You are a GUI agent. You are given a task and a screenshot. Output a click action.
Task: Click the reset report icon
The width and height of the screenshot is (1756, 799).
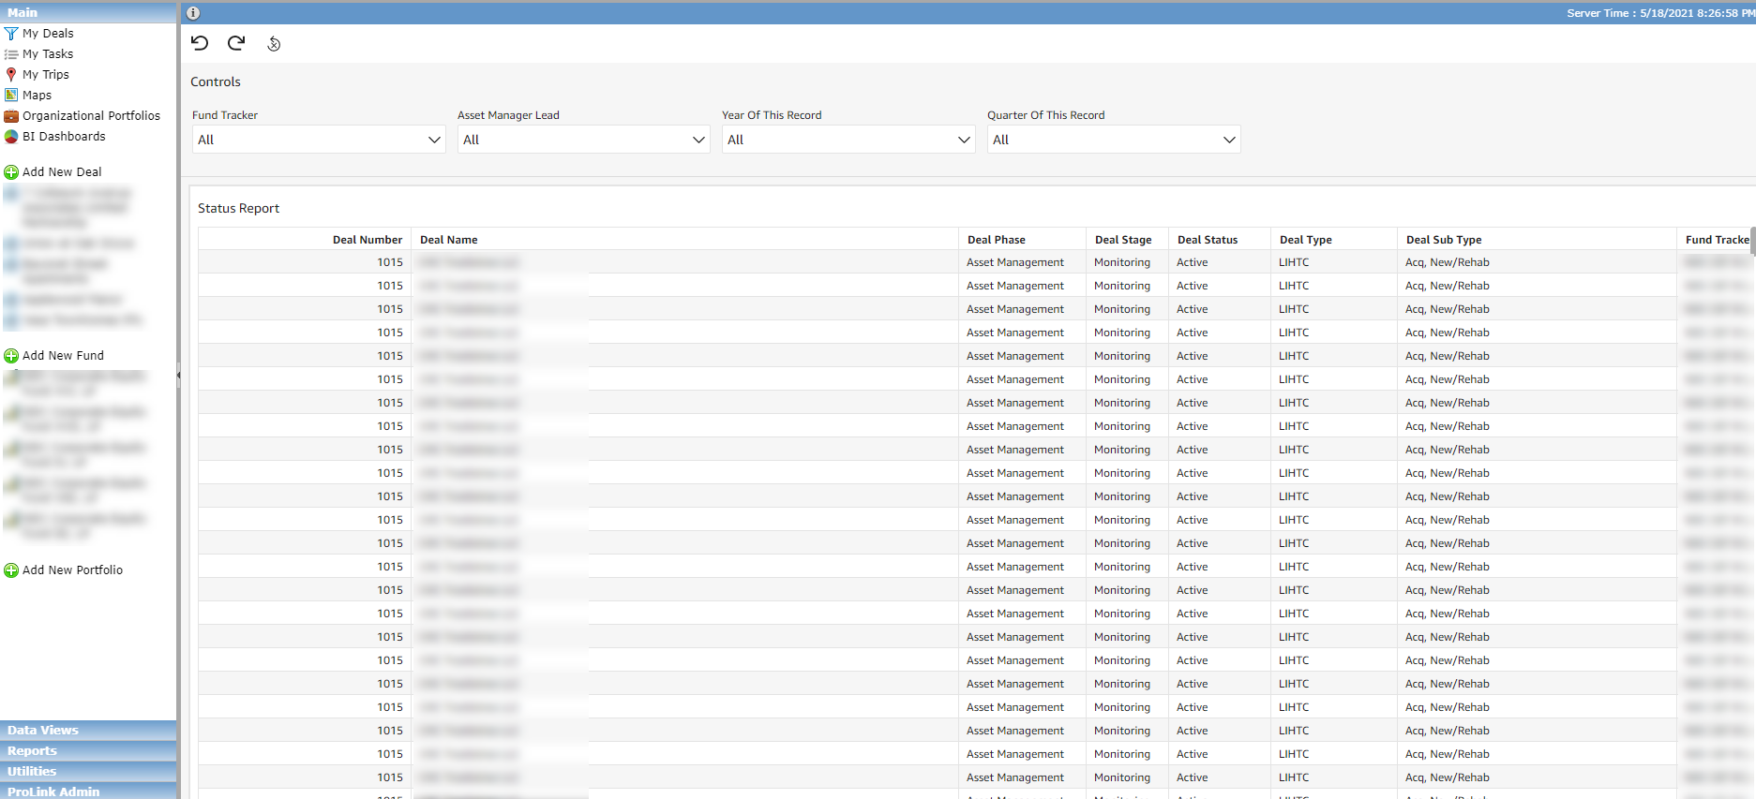[274, 44]
